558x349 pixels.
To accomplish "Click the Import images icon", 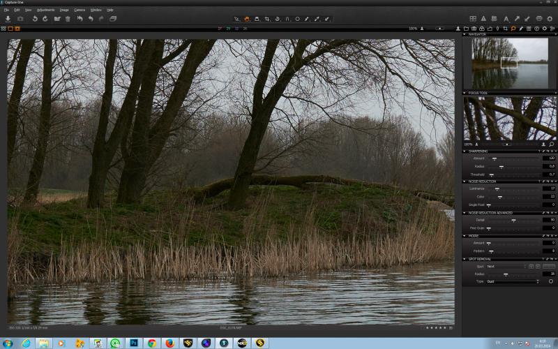I will (x=8, y=19).
